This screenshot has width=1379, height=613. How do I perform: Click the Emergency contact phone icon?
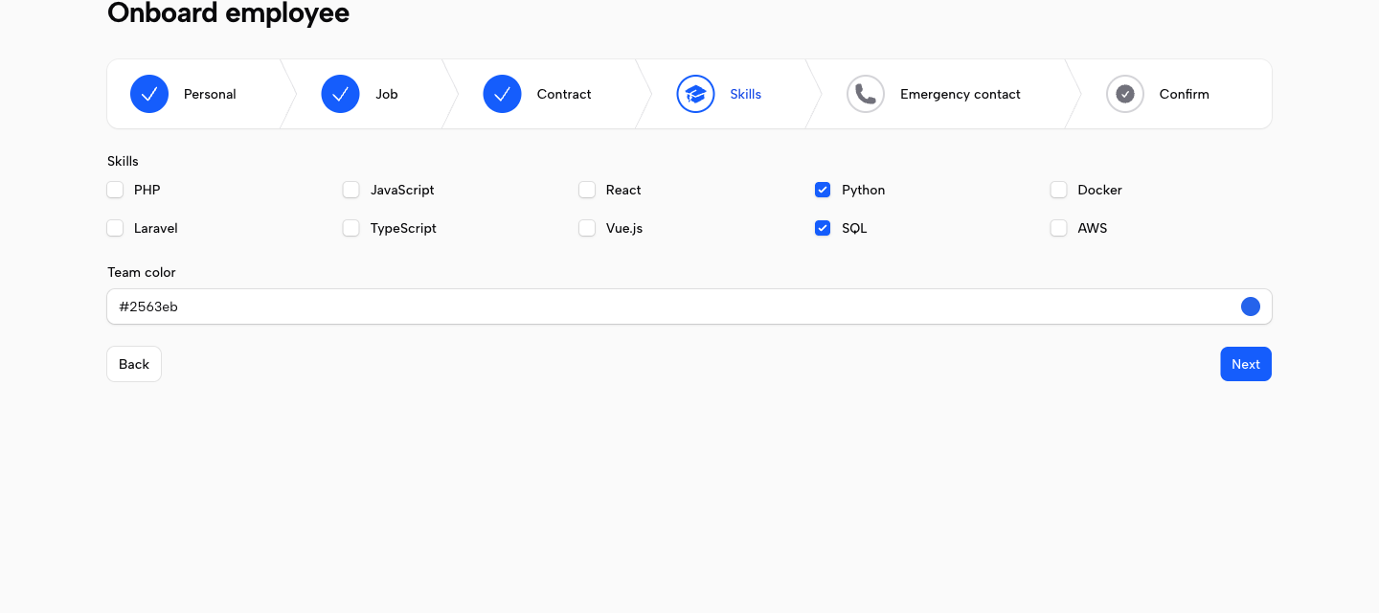pyautogui.click(x=866, y=94)
